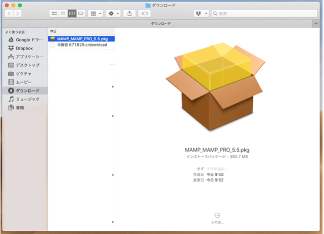Screen dimensions: 324x234
Task: Add a new tab with plus button
Action: point(316,24)
